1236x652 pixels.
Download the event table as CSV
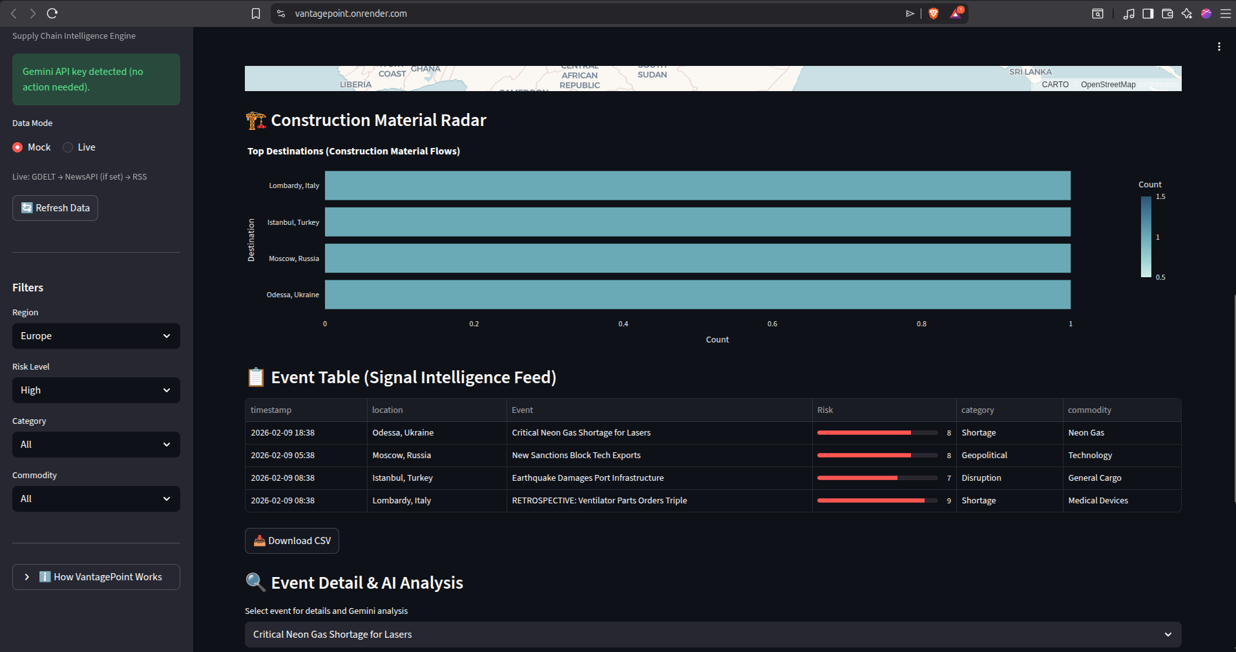coord(292,541)
